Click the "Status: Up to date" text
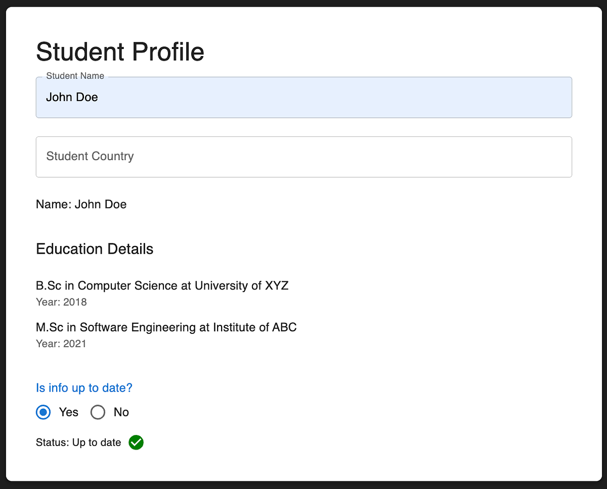This screenshot has width=607, height=489. pyautogui.click(x=78, y=443)
